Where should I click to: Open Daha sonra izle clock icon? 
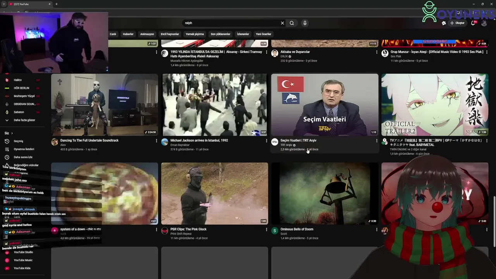coord(7,157)
